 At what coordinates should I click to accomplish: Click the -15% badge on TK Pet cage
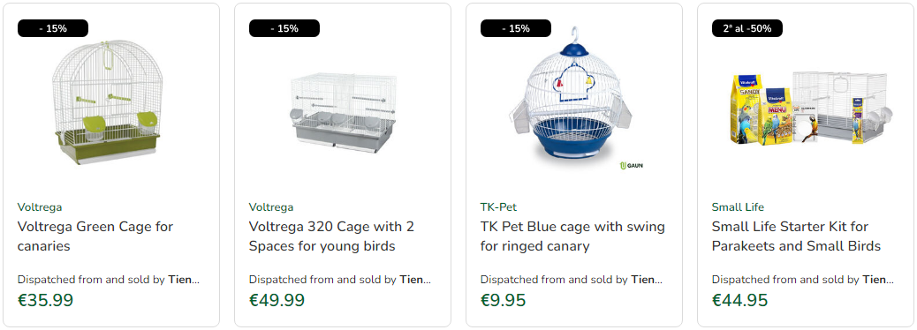516,28
